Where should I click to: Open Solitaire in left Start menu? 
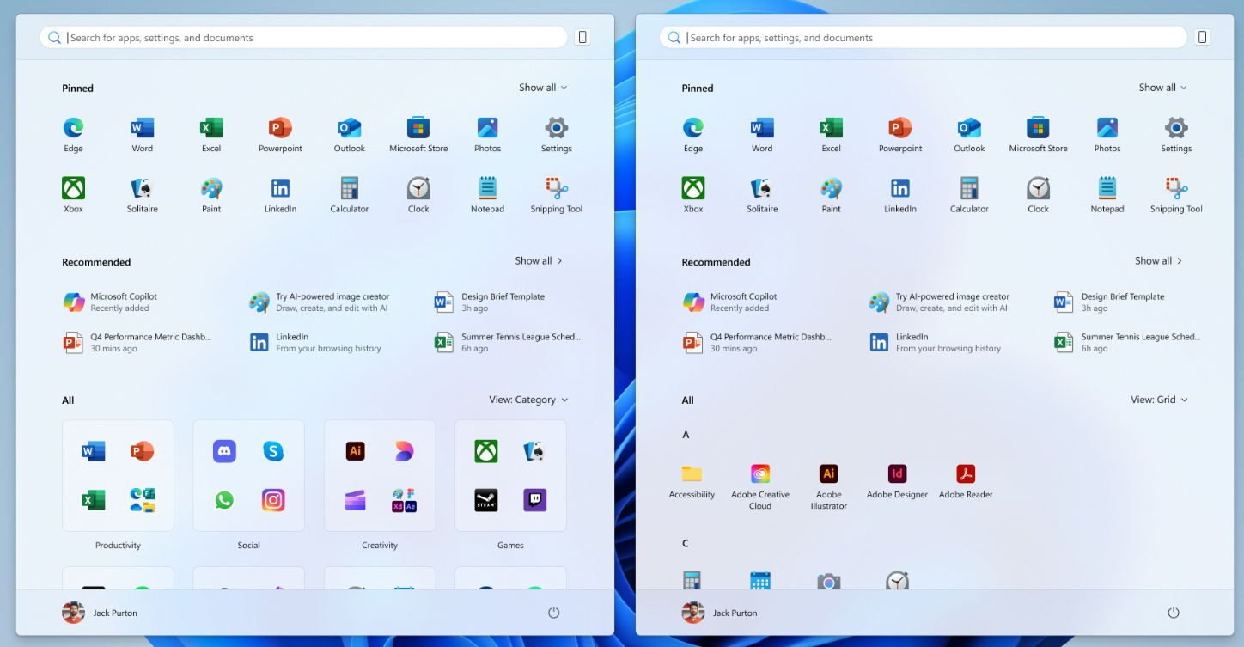[x=142, y=194]
